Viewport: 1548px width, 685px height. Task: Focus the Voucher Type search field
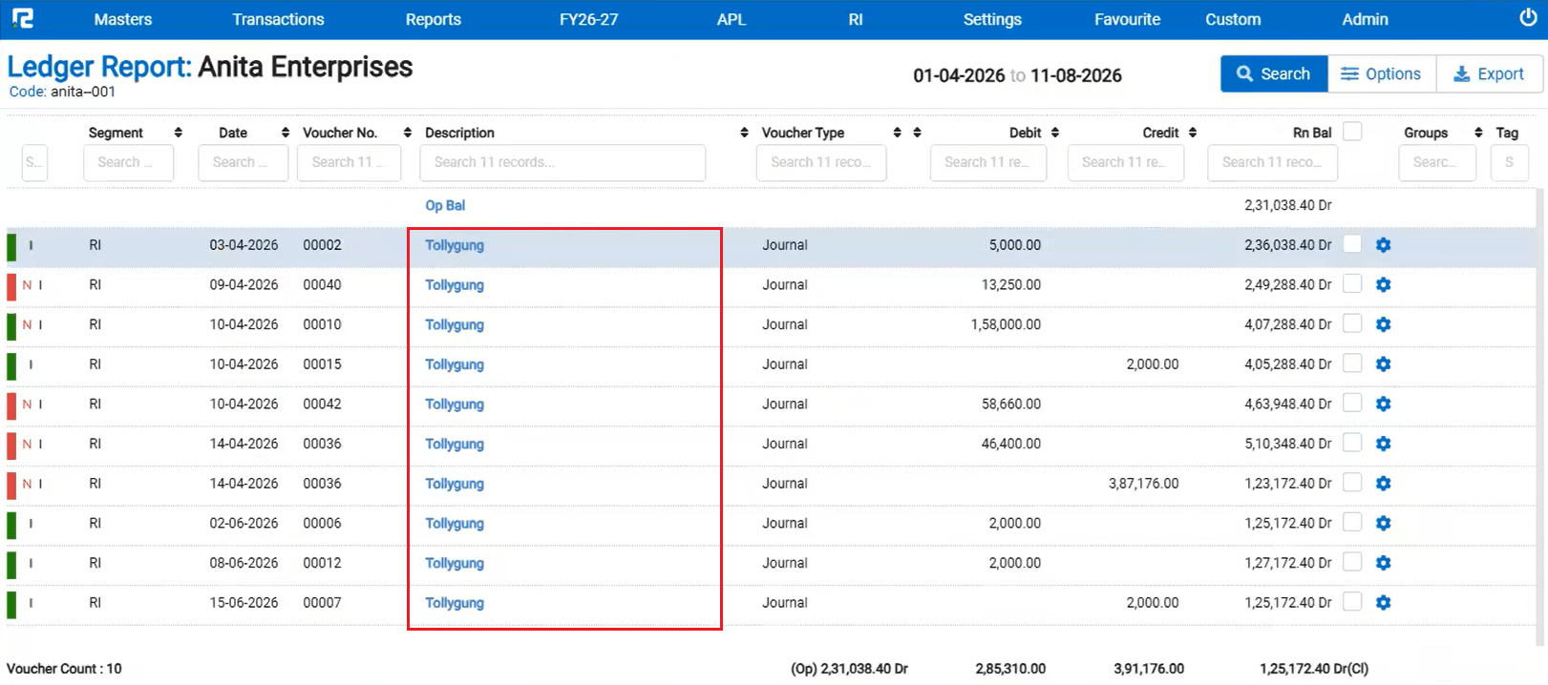821,162
